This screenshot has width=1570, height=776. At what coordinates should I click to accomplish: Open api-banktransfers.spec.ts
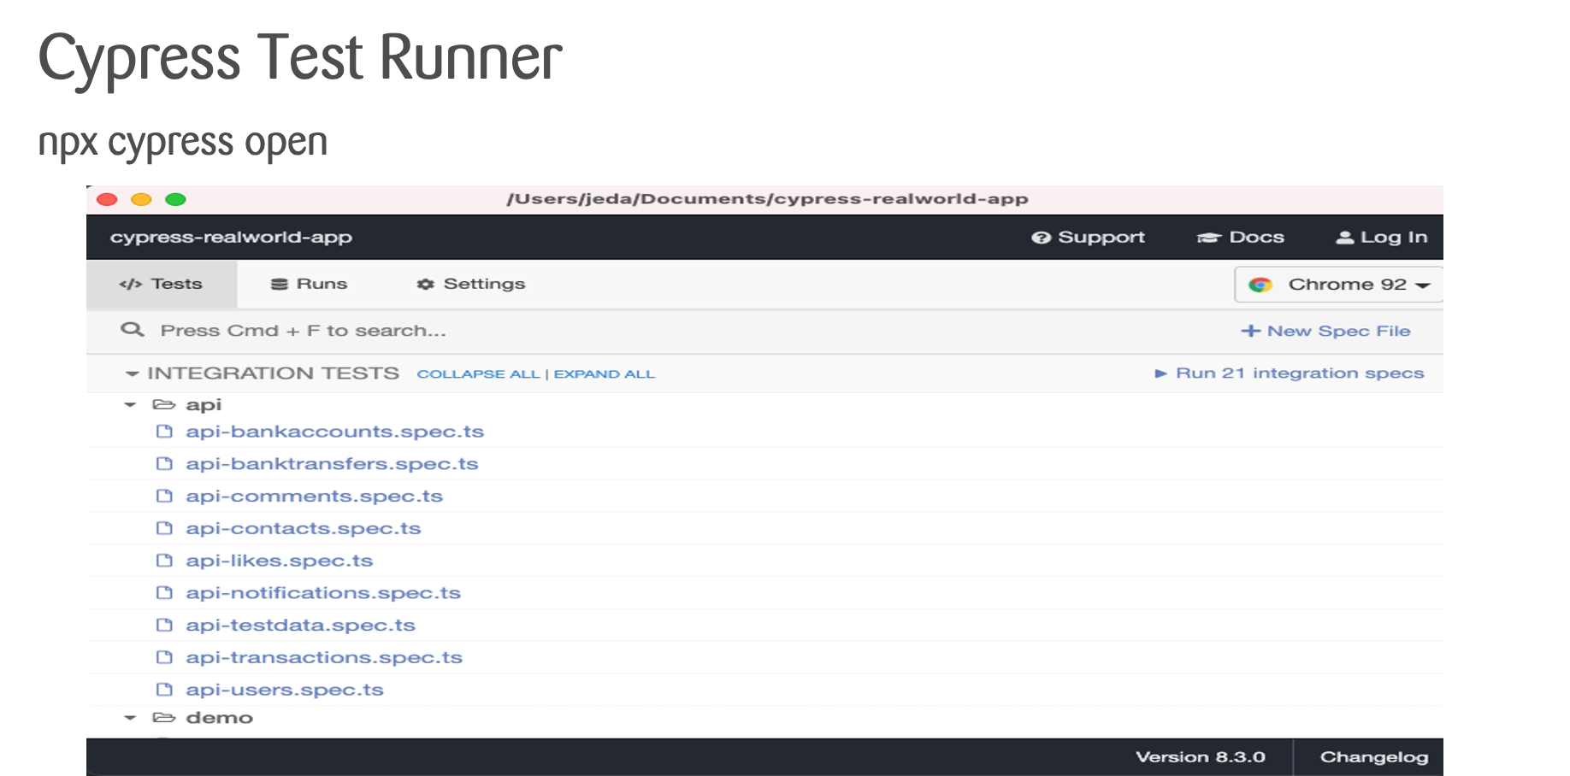332,464
